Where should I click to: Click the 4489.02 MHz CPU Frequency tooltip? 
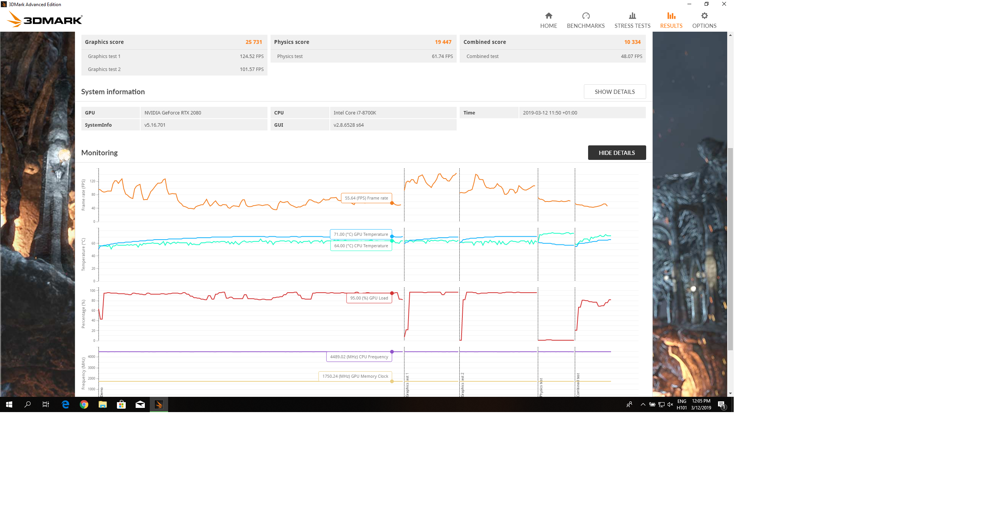pos(359,357)
